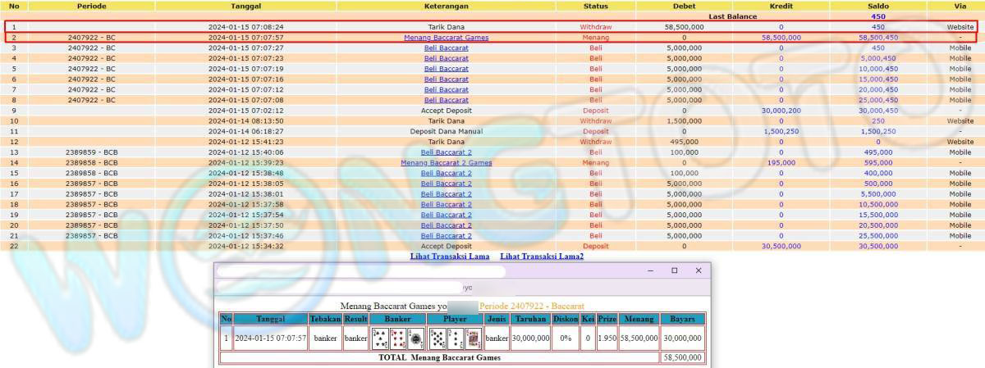Click the Saldo column header
985x368 pixels.
click(x=877, y=6)
